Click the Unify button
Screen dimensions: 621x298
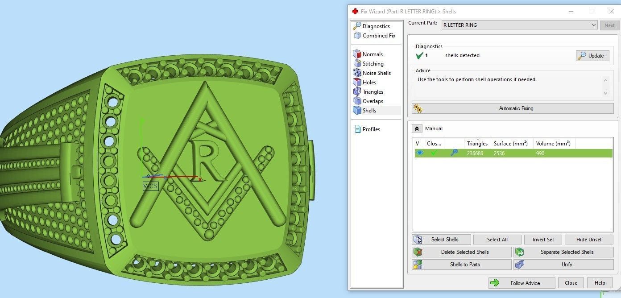(x=563, y=265)
